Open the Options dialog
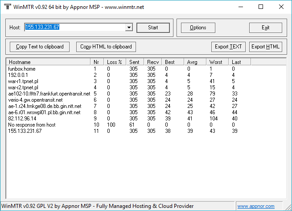Screen dimensions: 292x211 tap(198, 28)
